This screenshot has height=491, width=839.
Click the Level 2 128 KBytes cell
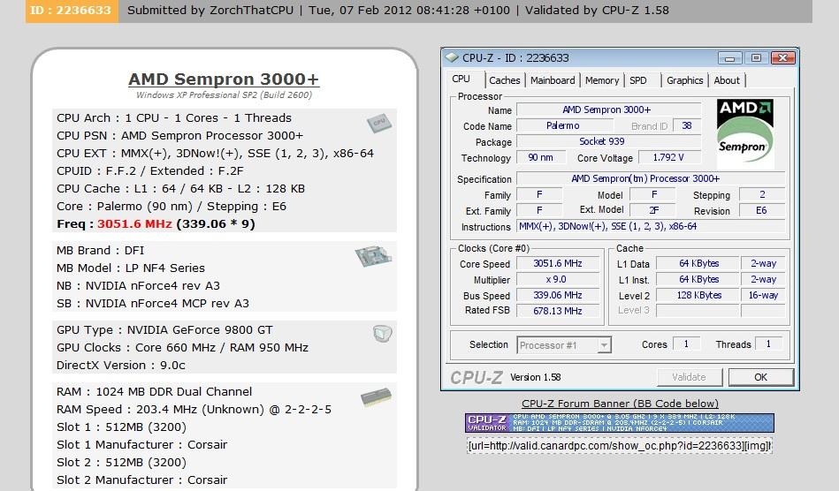tap(698, 296)
